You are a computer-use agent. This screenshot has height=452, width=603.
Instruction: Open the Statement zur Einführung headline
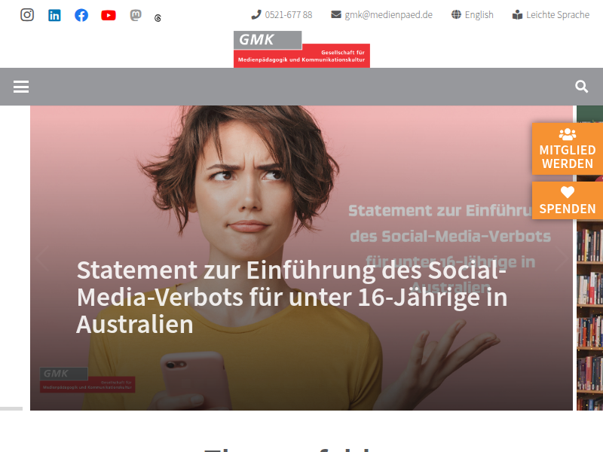pyautogui.click(x=292, y=297)
